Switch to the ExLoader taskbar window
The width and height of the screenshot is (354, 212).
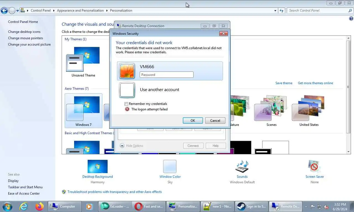tap(114, 206)
